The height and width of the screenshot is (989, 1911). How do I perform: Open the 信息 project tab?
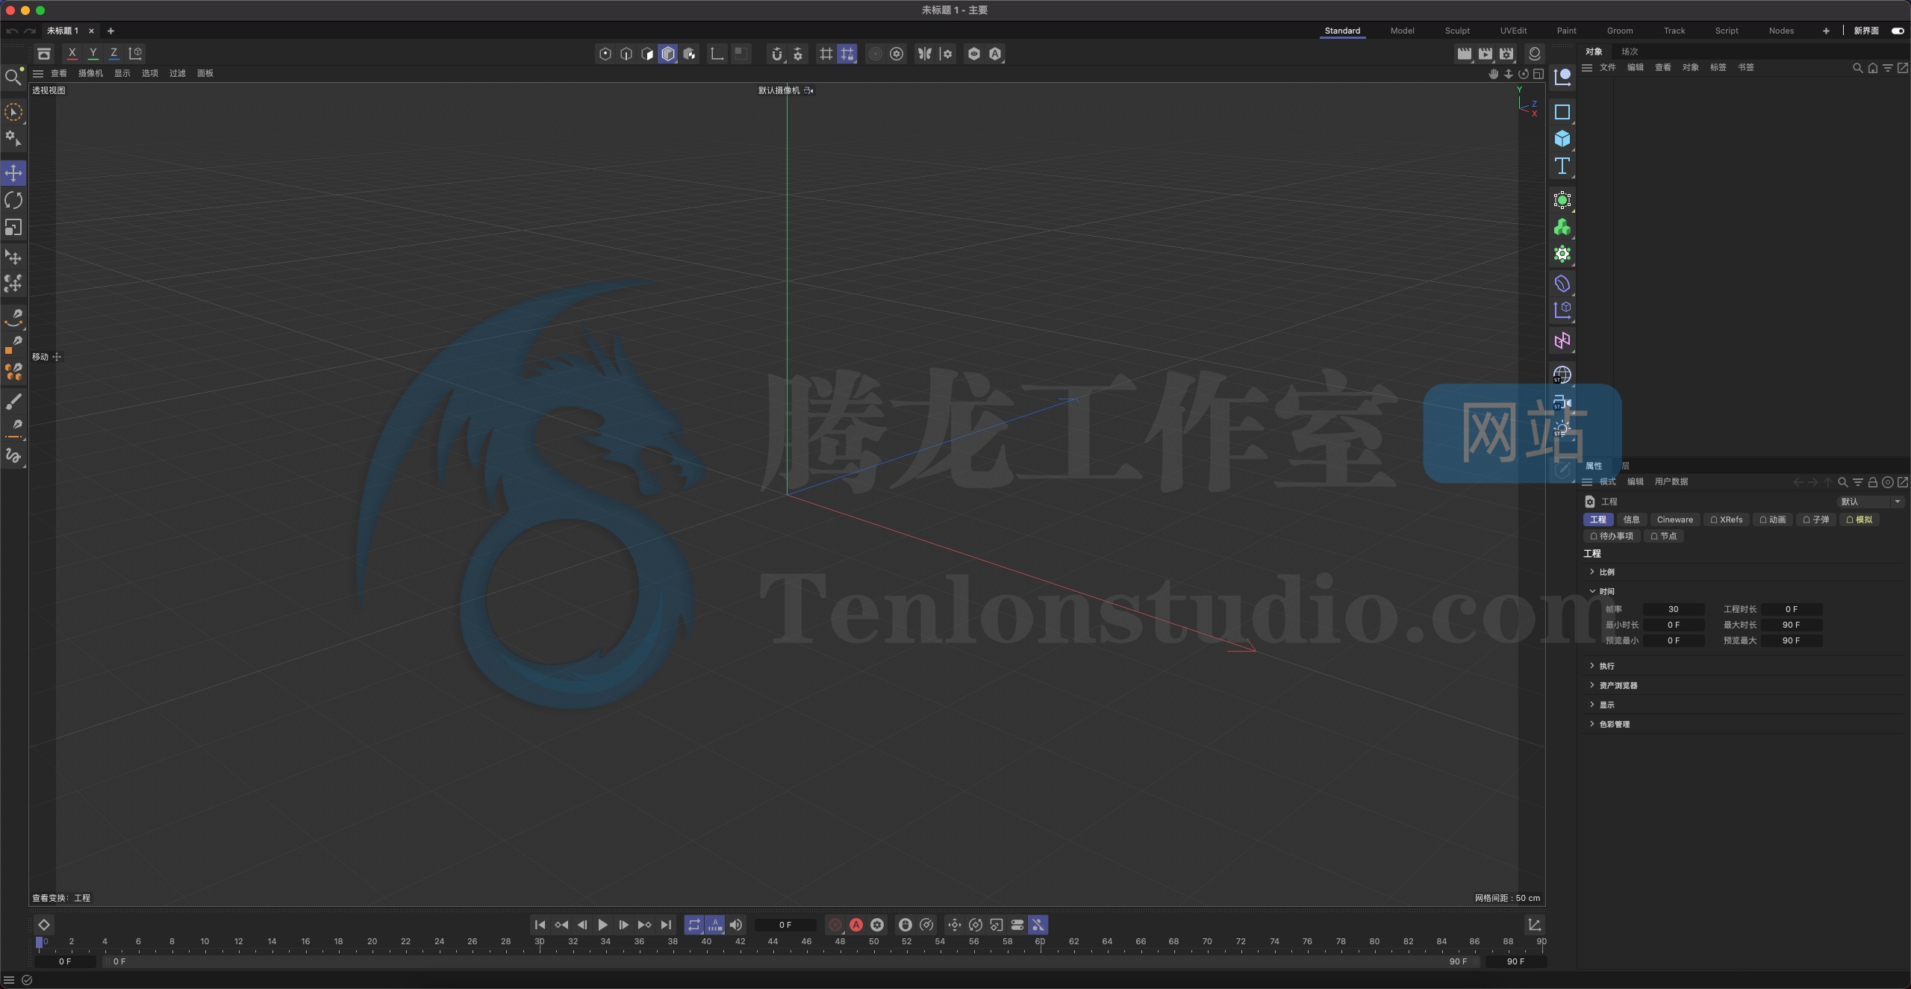click(x=1632, y=520)
